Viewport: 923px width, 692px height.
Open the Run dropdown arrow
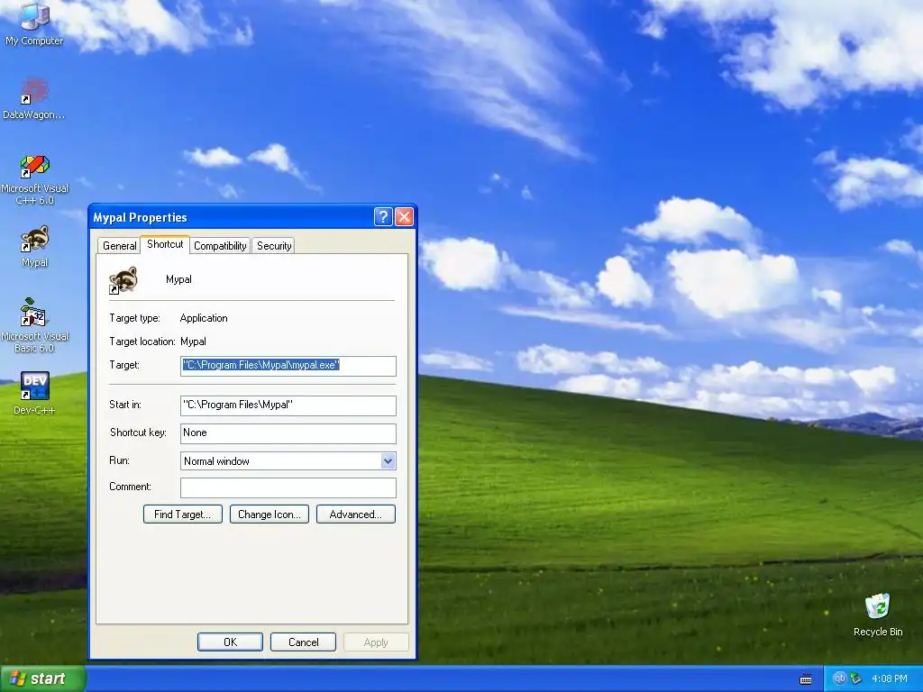[x=388, y=461]
